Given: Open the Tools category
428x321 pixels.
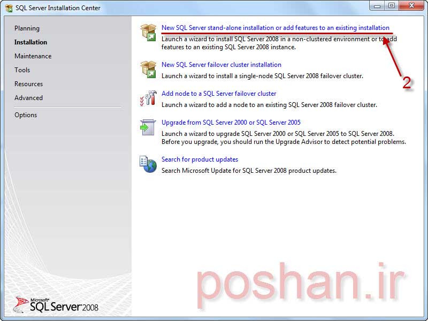Looking at the screenshot, I should coord(22,70).
